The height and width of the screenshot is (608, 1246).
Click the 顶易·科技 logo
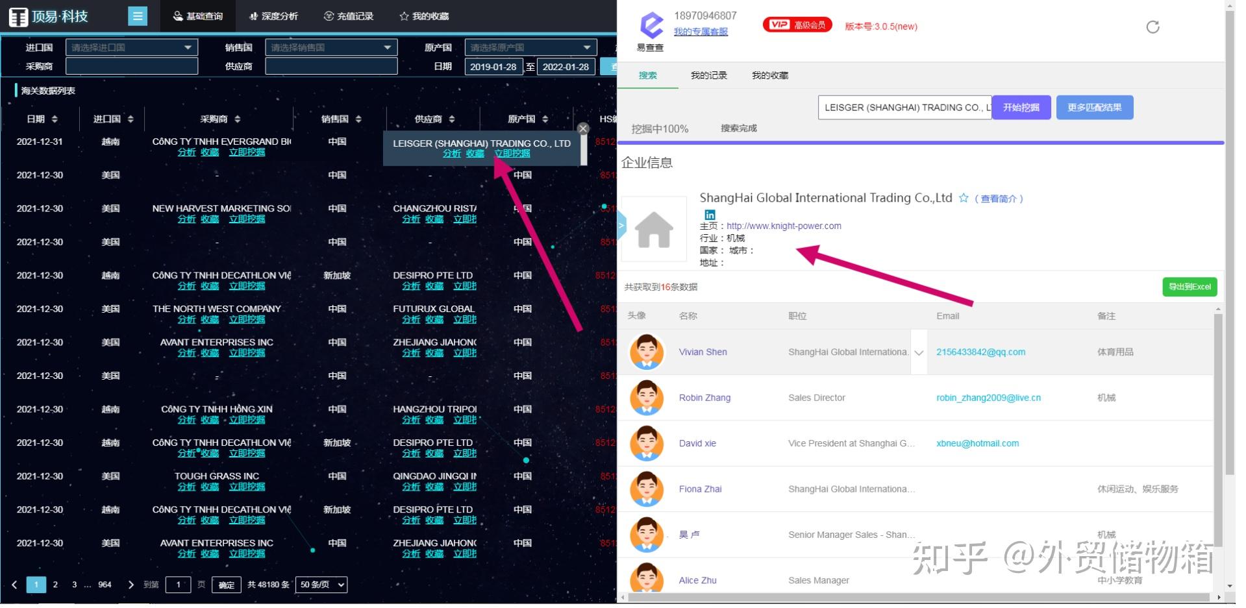pyautogui.click(x=49, y=16)
